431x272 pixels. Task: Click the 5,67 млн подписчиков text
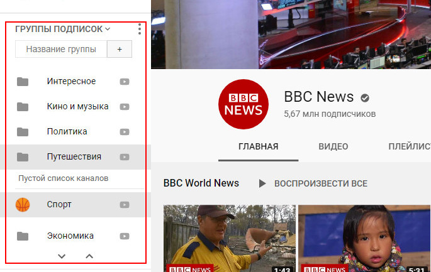(330, 114)
